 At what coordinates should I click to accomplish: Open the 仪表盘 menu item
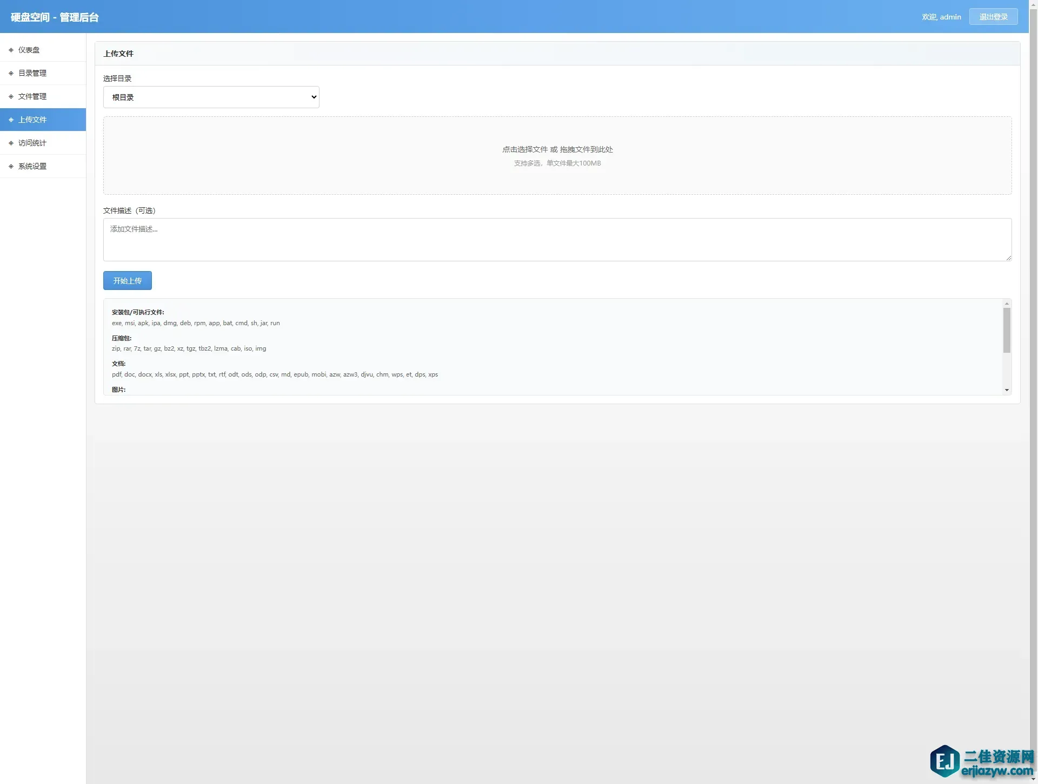(x=29, y=50)
